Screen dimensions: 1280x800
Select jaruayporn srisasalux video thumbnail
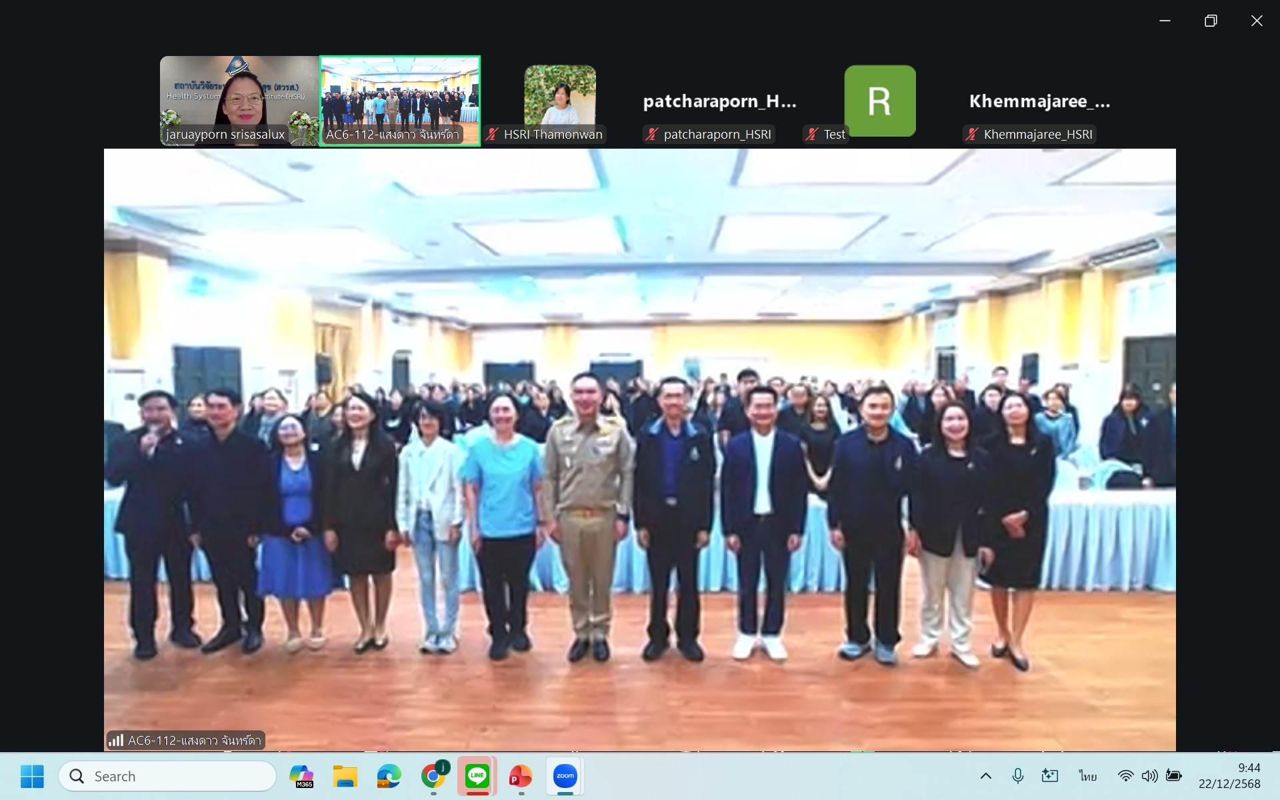[x=239, y=100]
